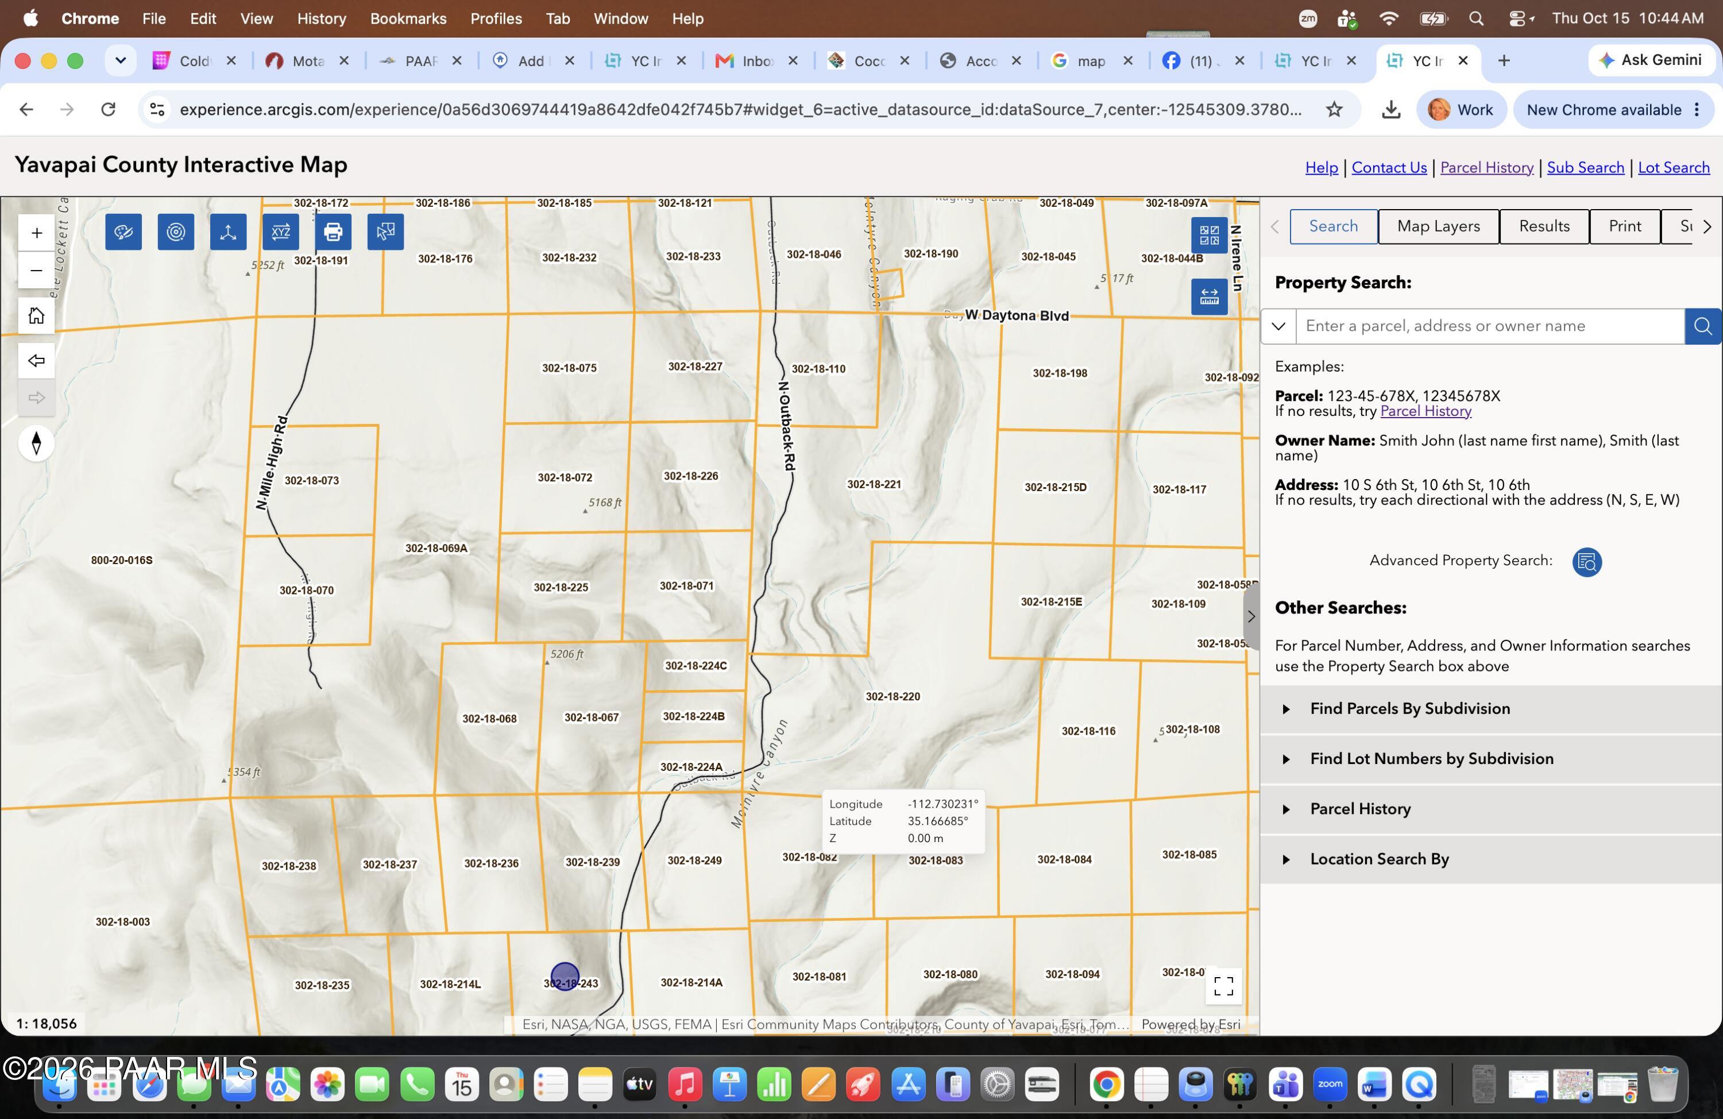1723x1119 pixels.
Task: Expand the Location Search By section
Action: [x=1490, y=859]
